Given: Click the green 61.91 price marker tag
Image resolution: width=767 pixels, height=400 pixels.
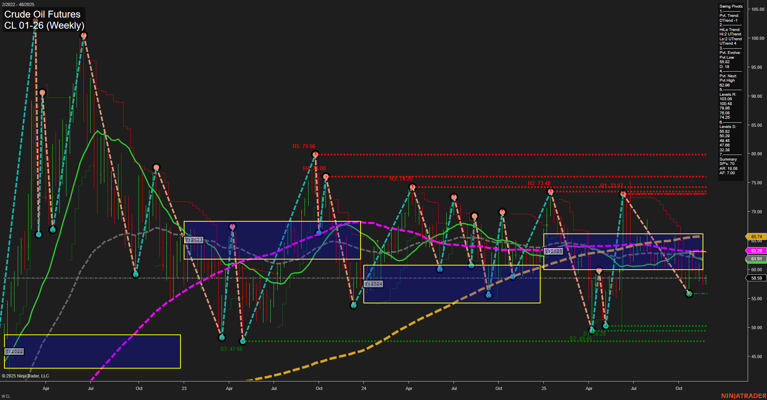Looking at the screenshot, I should coord(756,259).
